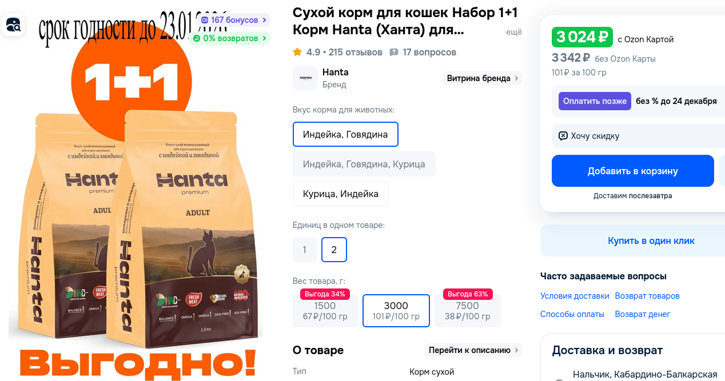Viewport: 725px width, 381px height.
Task: Select flavor Курица, Индейка
Action: click(341, 194)
